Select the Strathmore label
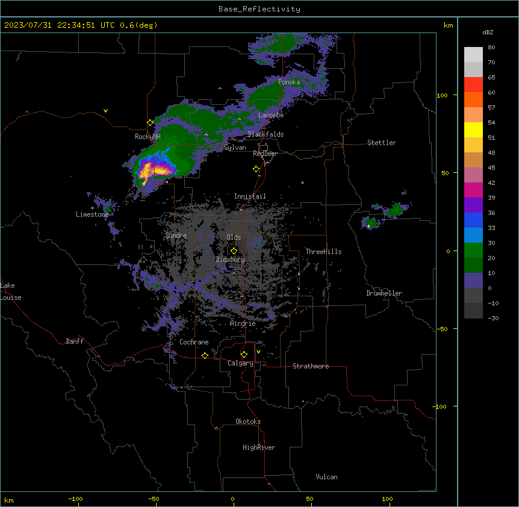 point(311,366)
